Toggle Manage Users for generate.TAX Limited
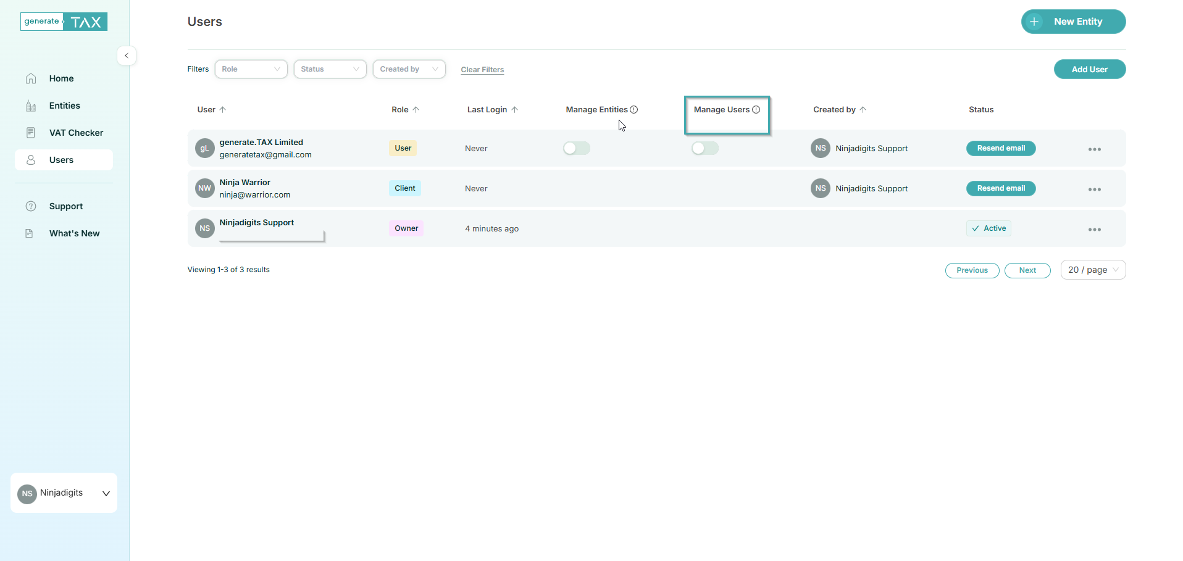 tap(704, 148)
